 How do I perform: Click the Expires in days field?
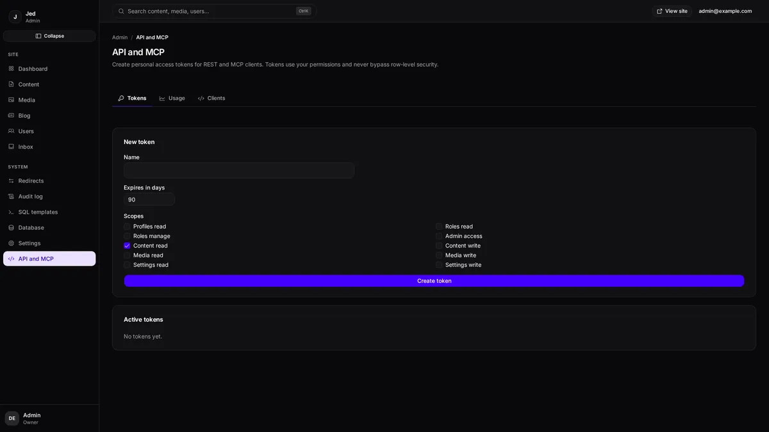(x=149, y=200)
